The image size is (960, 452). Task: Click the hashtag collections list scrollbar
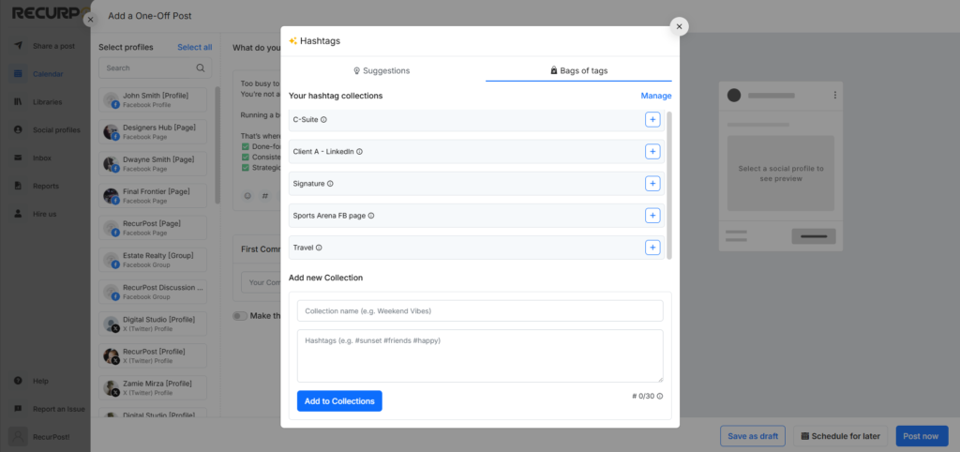click(x=669, y=185)
